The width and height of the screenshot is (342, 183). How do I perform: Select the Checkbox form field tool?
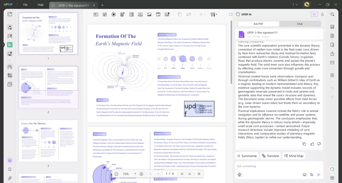[105, 14]
